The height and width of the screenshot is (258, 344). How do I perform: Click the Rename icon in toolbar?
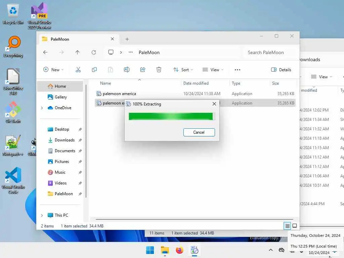click(127, 70)
